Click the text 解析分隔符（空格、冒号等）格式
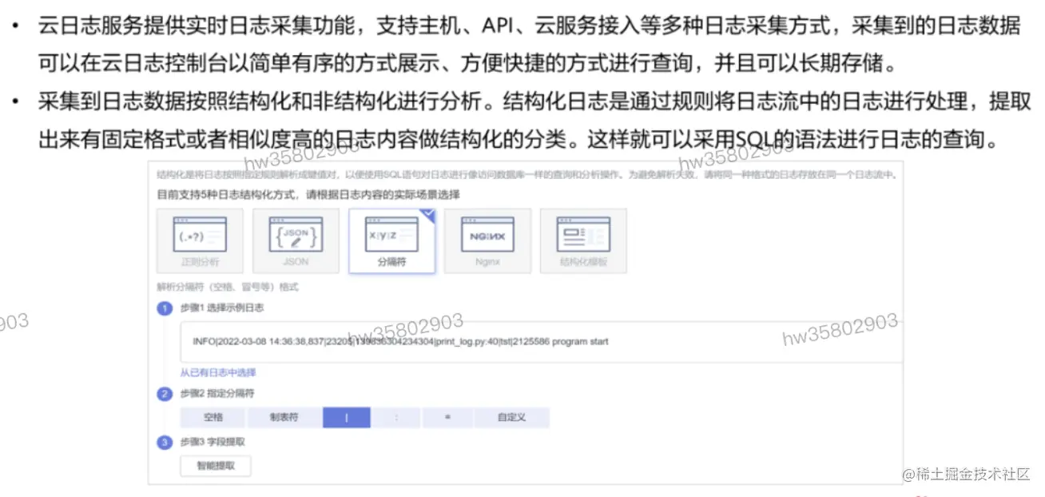Image resolution: width=1045 pixels, height=497 pixels. [228, 287]
